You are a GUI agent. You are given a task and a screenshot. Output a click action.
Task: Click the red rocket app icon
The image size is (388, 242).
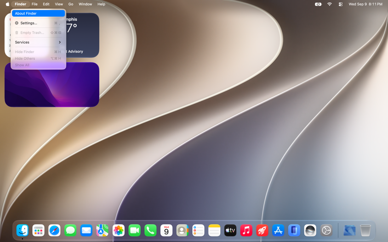(x=262, y=231)
